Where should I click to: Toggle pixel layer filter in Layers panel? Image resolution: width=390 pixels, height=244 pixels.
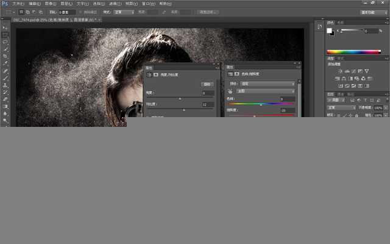coord(352,100)
